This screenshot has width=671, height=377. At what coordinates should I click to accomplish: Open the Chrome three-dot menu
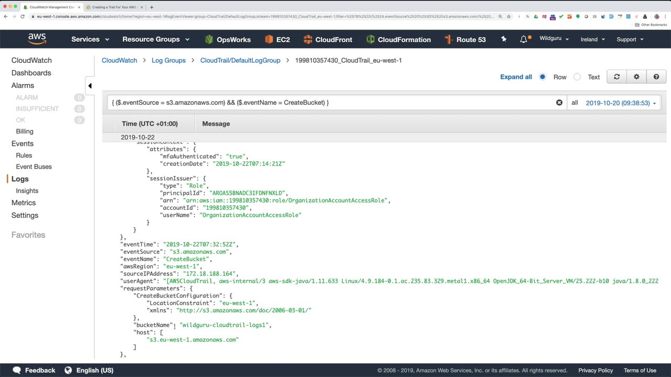point(666,16)
